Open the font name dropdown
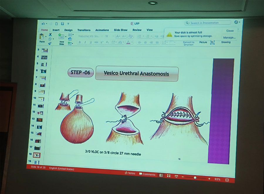Screen dimensions: 264x194 [102, 36]
